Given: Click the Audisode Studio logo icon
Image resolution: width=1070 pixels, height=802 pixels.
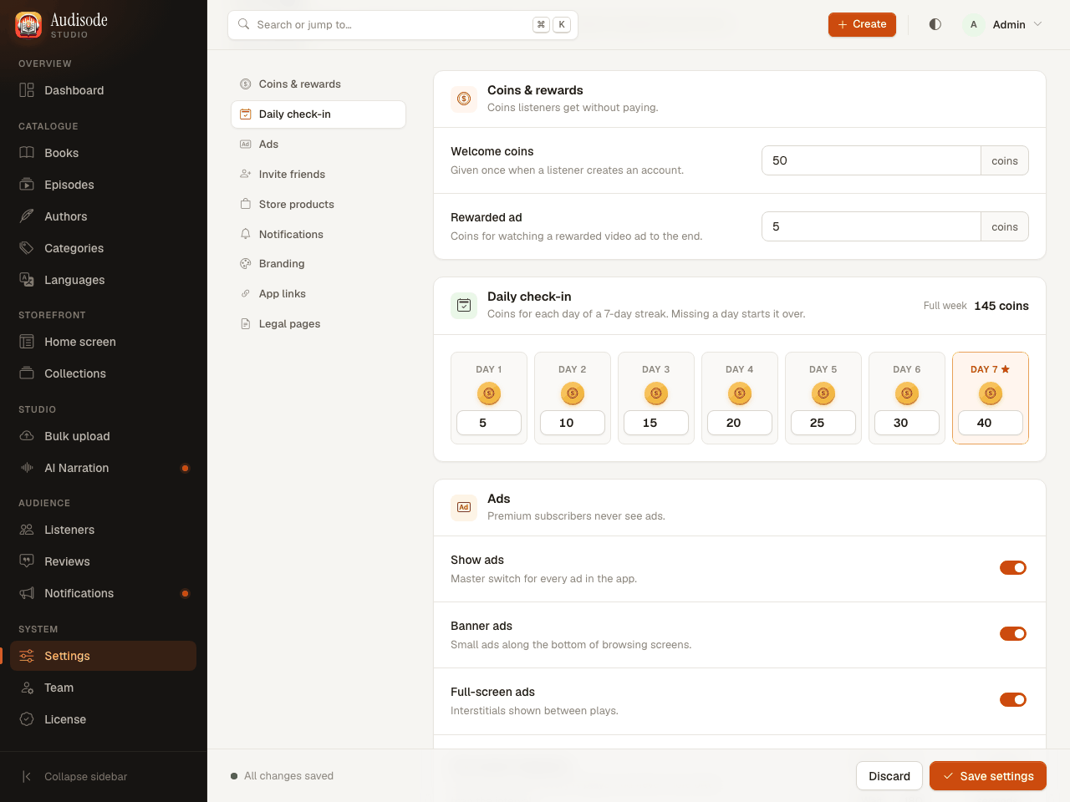Looking at the screenshot, I should pyautogui.click(x=28, y=25).
